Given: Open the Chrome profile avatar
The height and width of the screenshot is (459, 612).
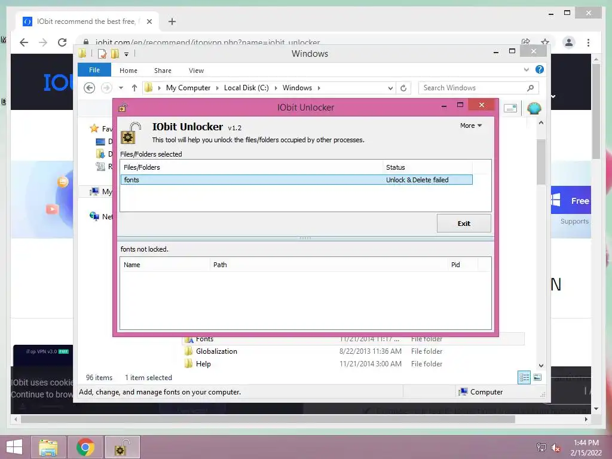Looking at the screenshot, I should (x=569, y=42).
